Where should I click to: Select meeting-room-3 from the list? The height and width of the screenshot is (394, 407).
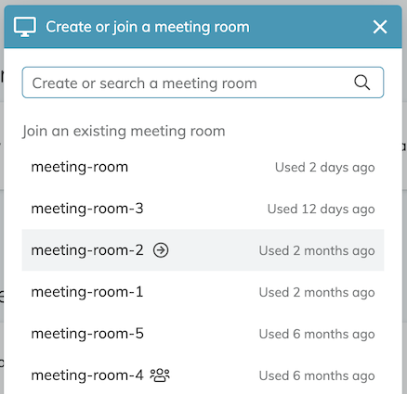click(203, 209)
